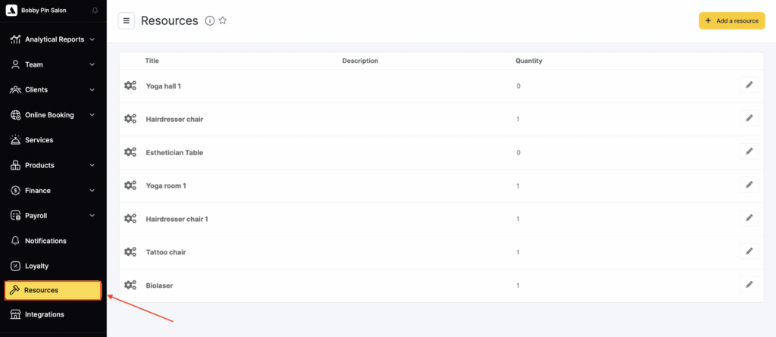
Task: Toggle the hamburger sidebar menu button
Action: coord(127,21)
